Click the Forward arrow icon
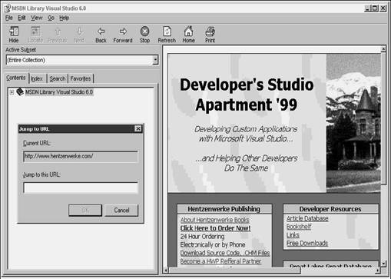This screenshot has height=279, width=391. 123,32
